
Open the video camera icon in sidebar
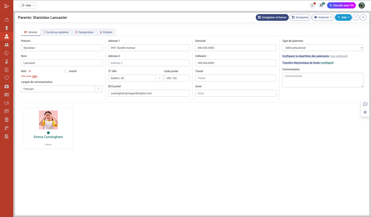(x=7, y=103)
